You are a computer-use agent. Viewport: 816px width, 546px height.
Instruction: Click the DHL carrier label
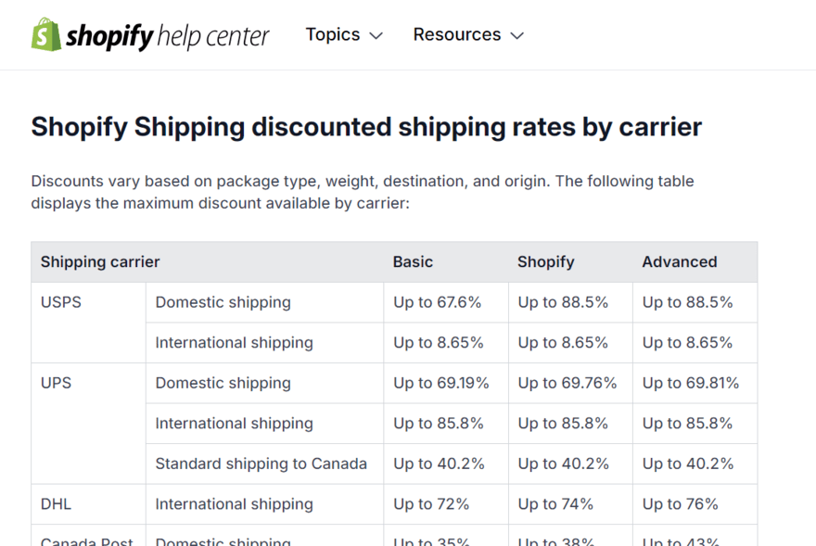pos(56,503)
